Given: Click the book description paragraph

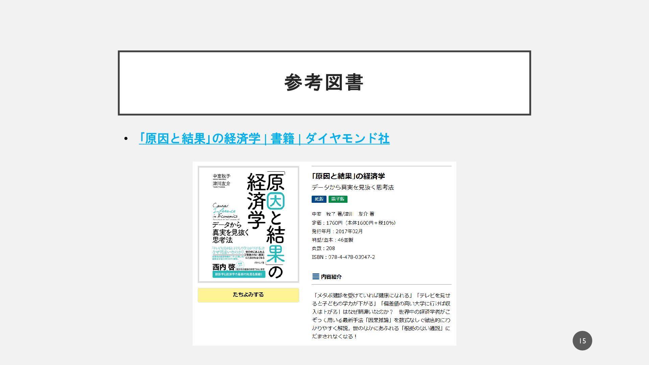Looking at the screenshot, I should point(381,316).
